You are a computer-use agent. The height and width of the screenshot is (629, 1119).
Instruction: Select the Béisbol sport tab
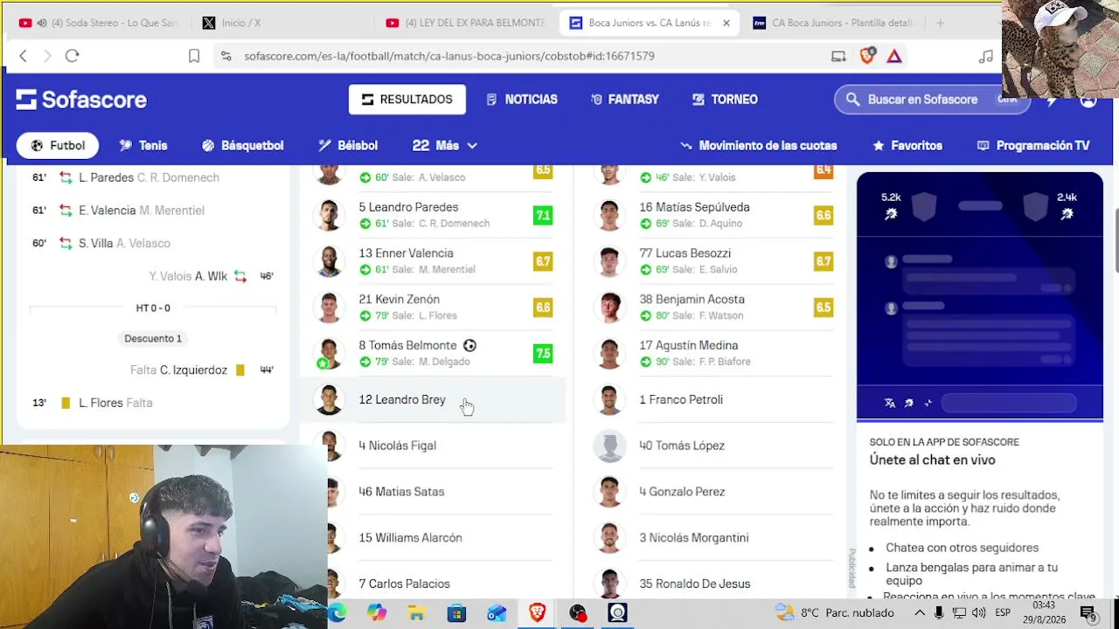pyautogui.click(x=348, y=146)
